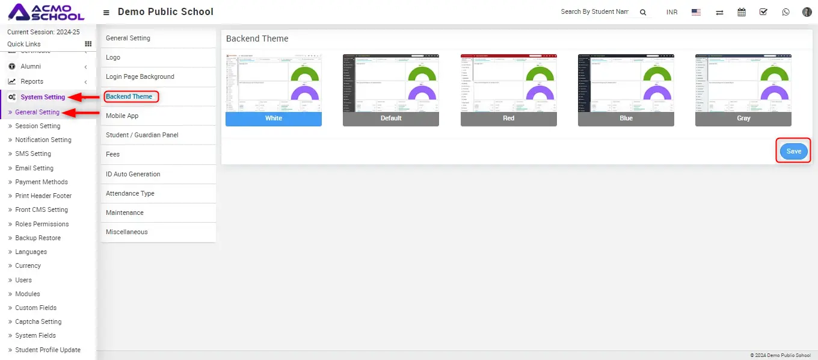Open the US flag language selector
818x360 pixels.
696,12
